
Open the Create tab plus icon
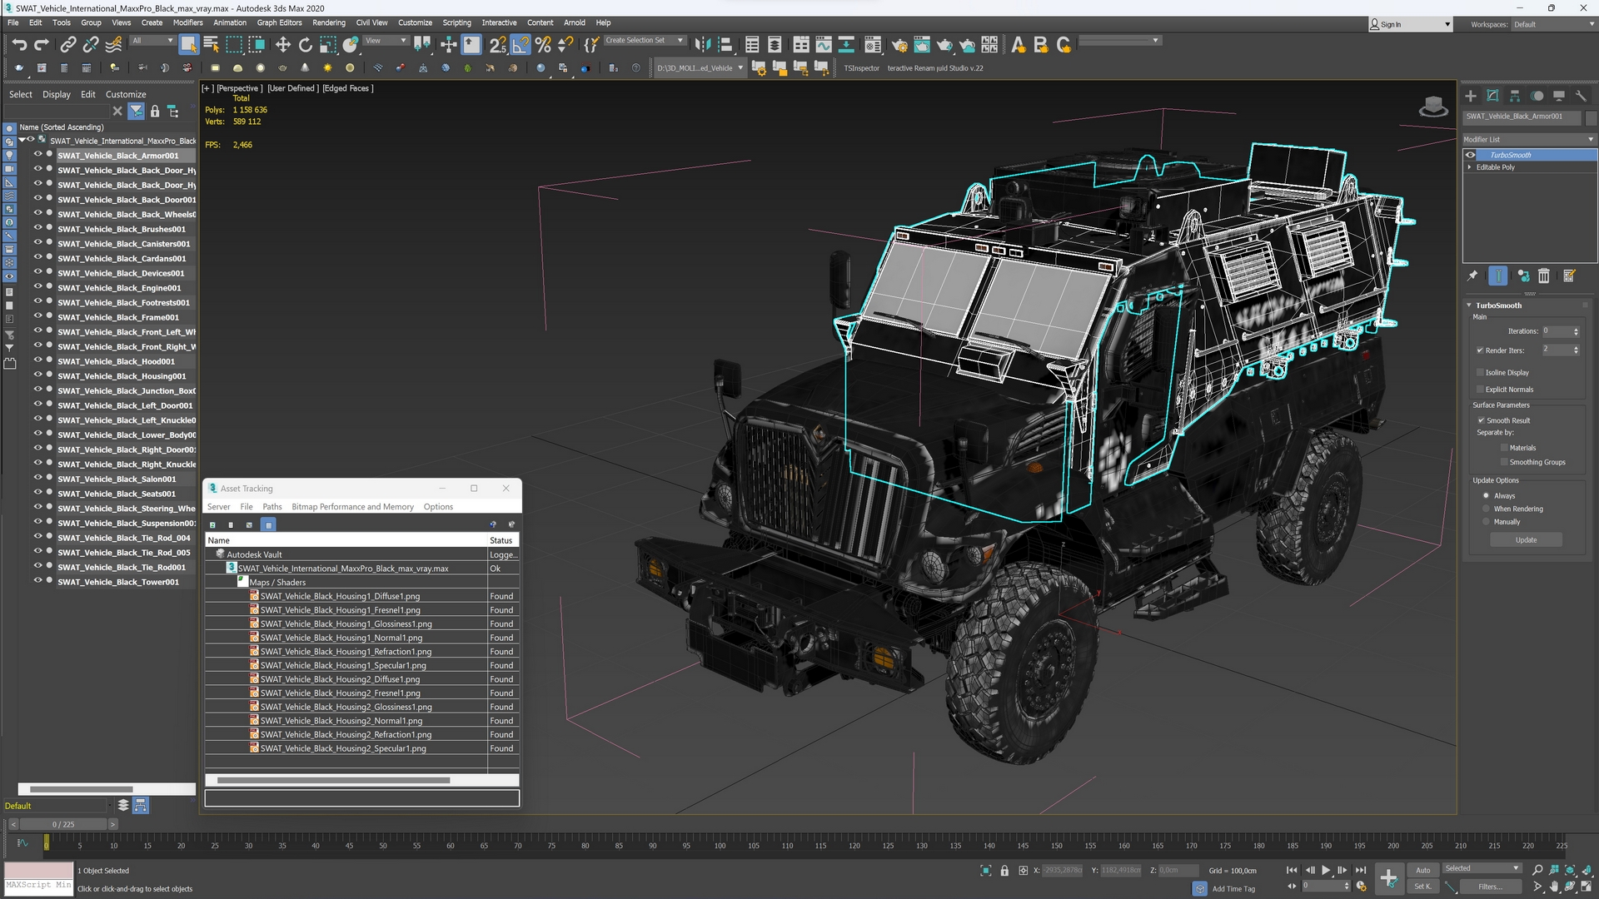pos(1471,96)
